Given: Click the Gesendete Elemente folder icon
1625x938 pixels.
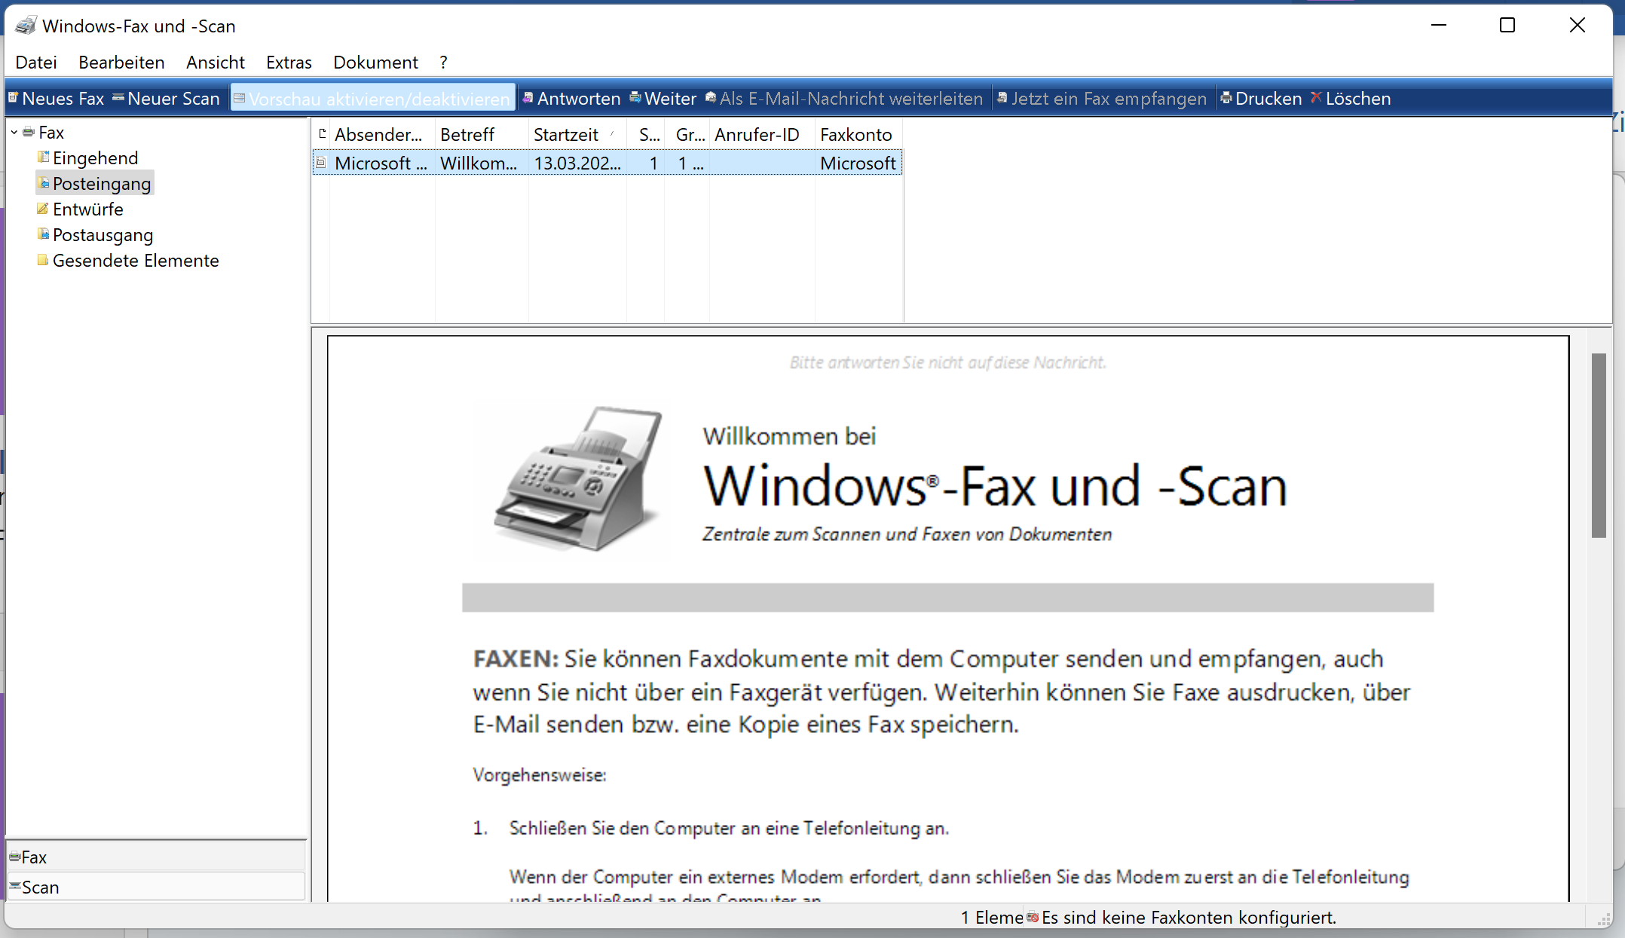Looking at the screenshot, I should (x=43, y=260).
